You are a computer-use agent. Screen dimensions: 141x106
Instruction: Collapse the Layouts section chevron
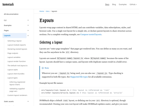28,36
